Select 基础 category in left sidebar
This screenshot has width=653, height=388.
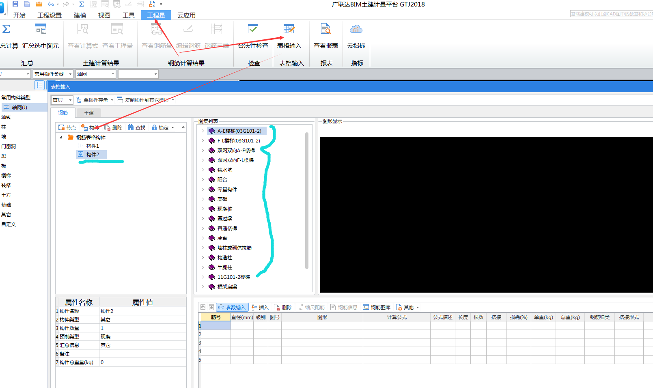(x=6, y=205)
